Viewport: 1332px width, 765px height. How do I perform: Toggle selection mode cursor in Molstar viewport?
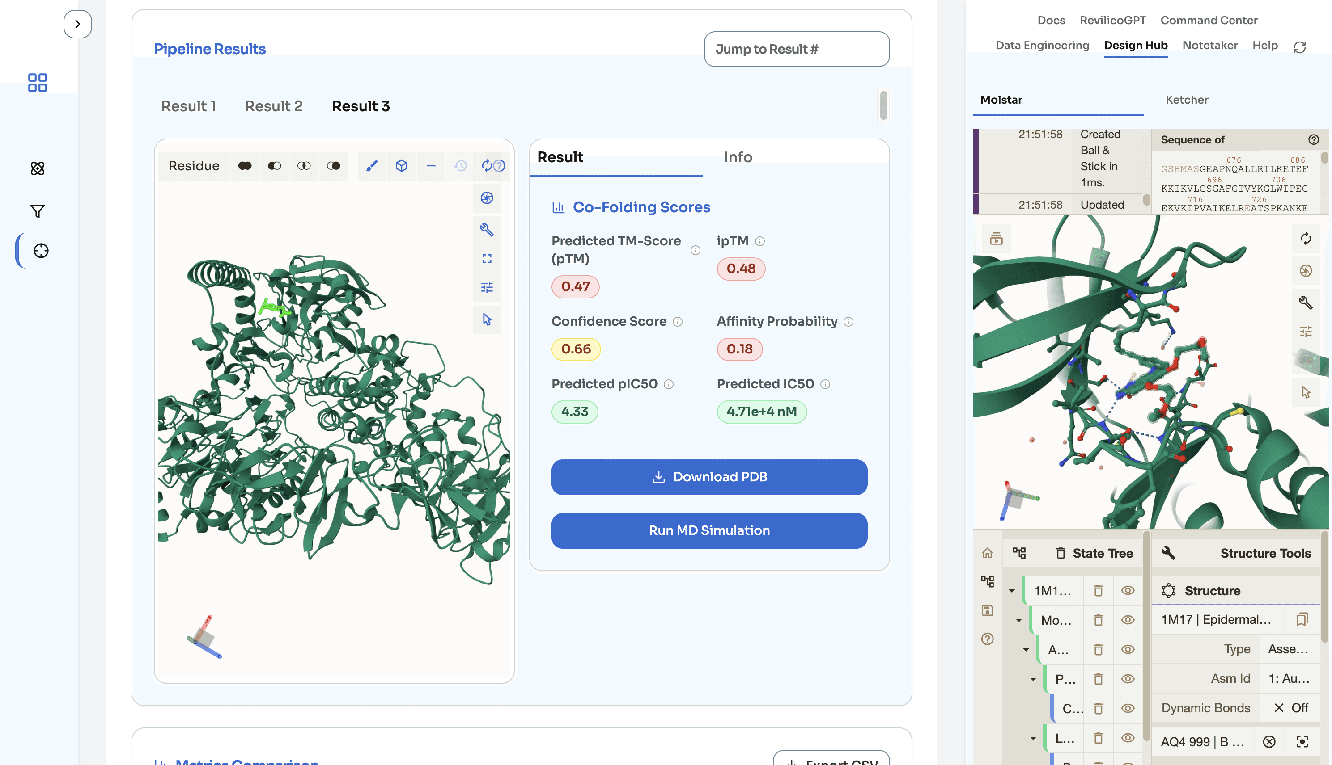click(1306, 392)
